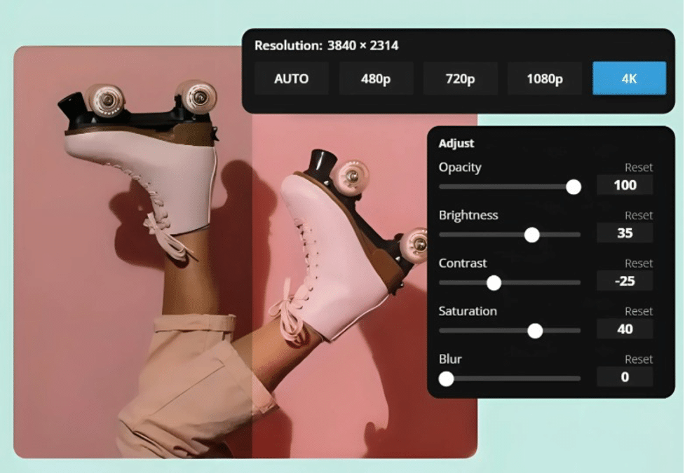Click the Resolution: 3840 × 2314 text

tap(326, 46)
